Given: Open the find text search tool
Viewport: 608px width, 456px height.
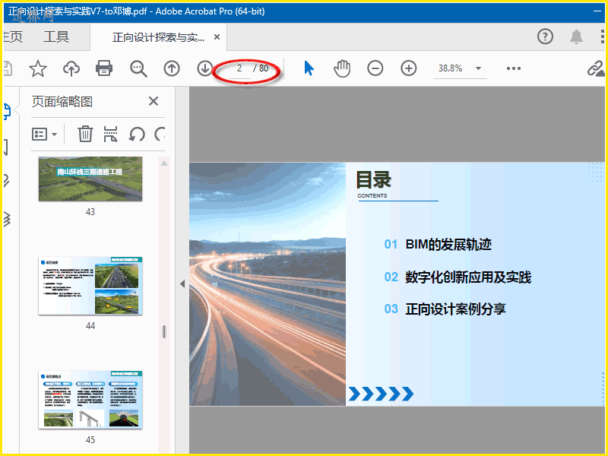Looking at the screenshot, I should pos(138,68).
